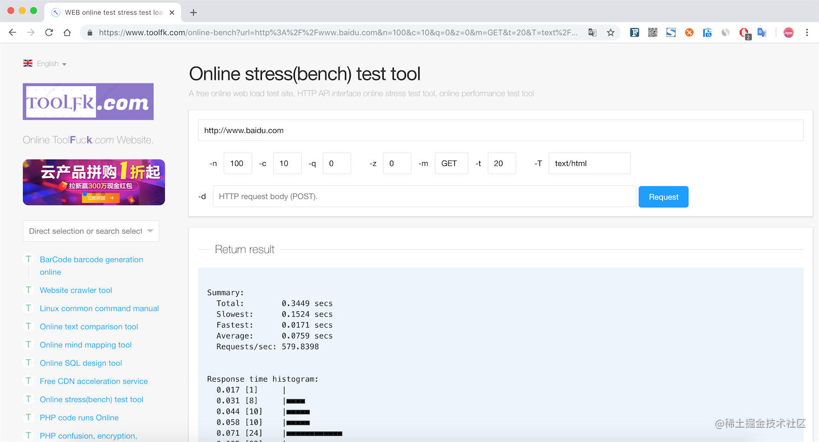
Task: Click the Slowest: 0.1524 secs line
Action: [274, 314]
